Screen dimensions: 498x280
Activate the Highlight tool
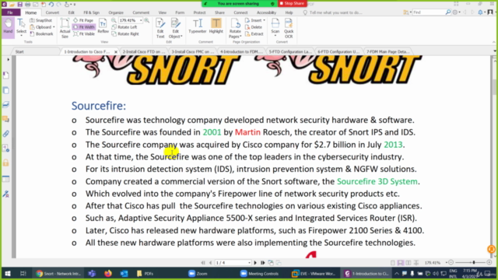coord(216,26)
